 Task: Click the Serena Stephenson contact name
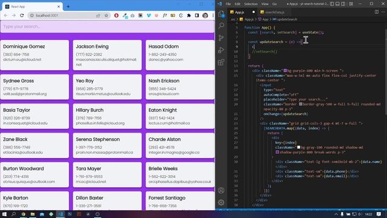pos(98,139)
